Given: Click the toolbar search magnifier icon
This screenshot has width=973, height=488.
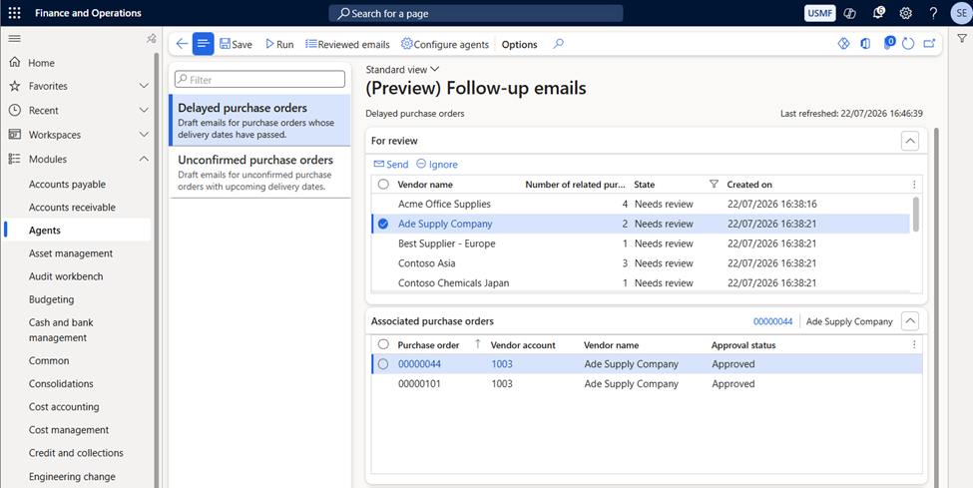Looking at the screenshot, I should click(x=559, y=44).
